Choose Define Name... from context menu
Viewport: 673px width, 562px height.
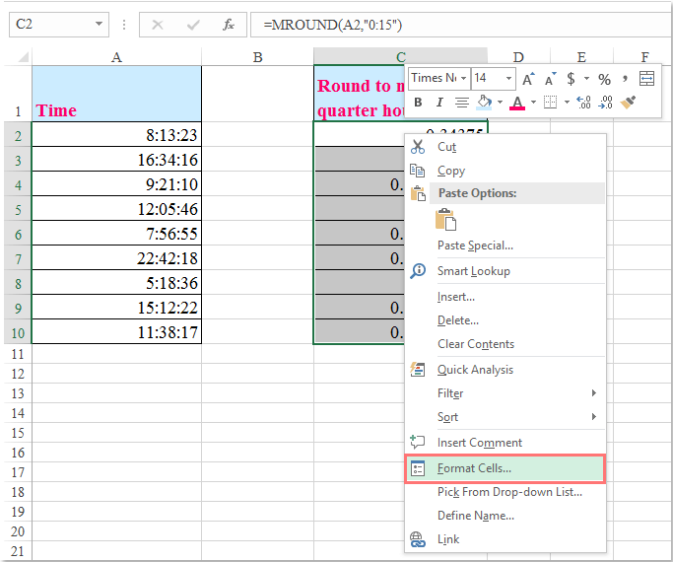[x=505, y=516]
